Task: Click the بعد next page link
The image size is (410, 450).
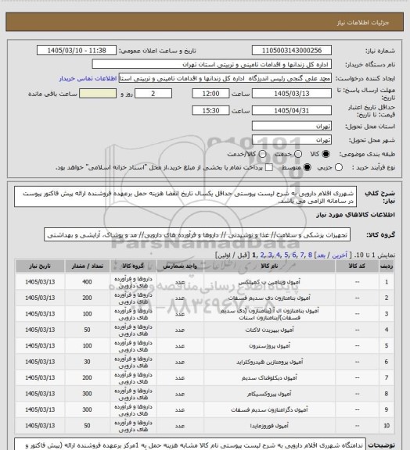Action: 321,255
